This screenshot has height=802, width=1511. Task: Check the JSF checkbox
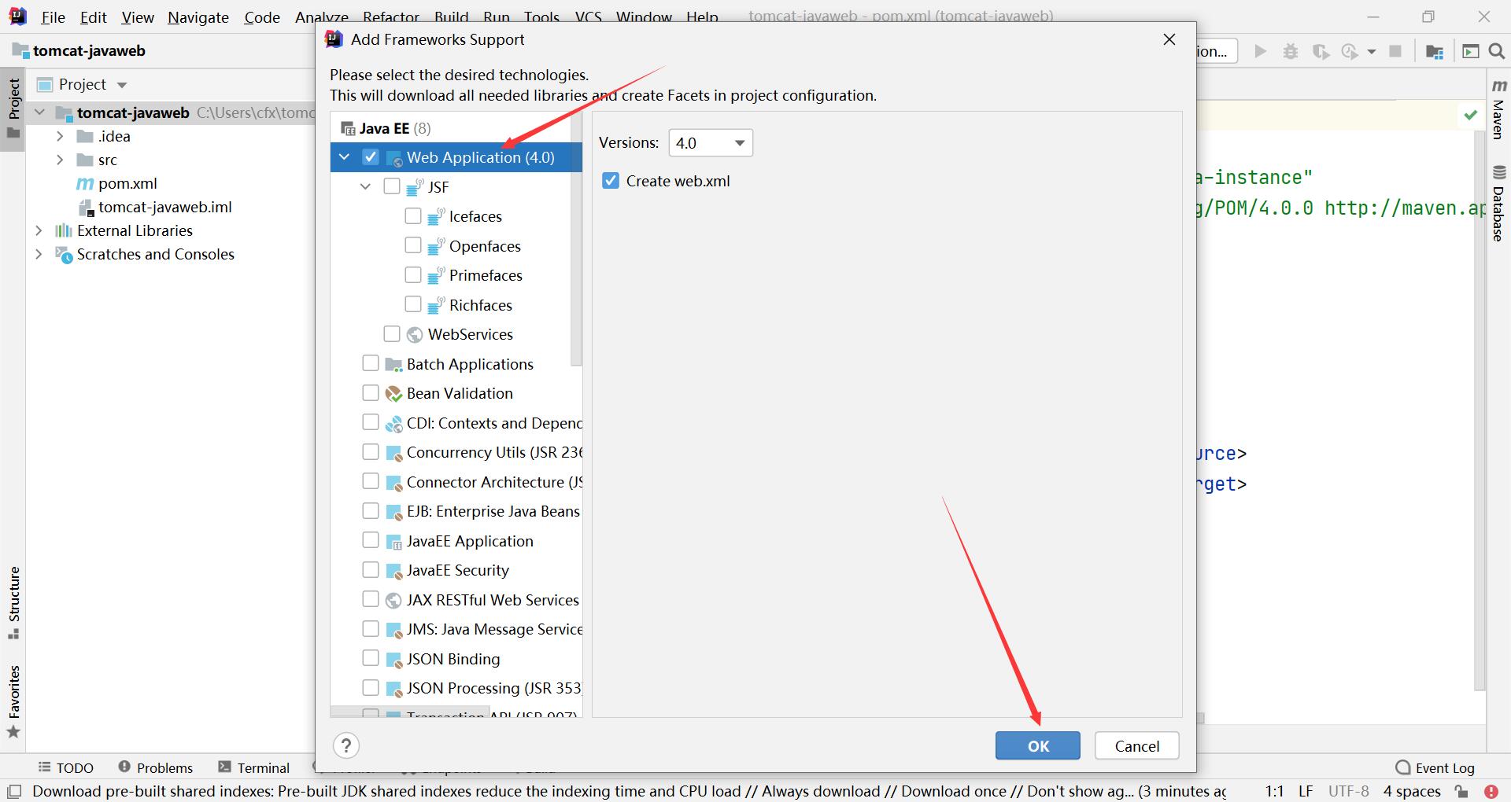click(392, 186)
